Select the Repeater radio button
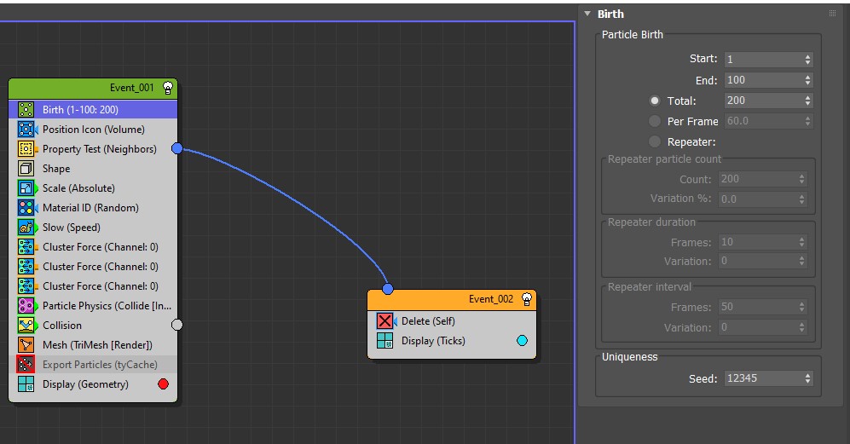Image resolution: width=850 pixels, height=444 pixels. click(x=655, y=141)
